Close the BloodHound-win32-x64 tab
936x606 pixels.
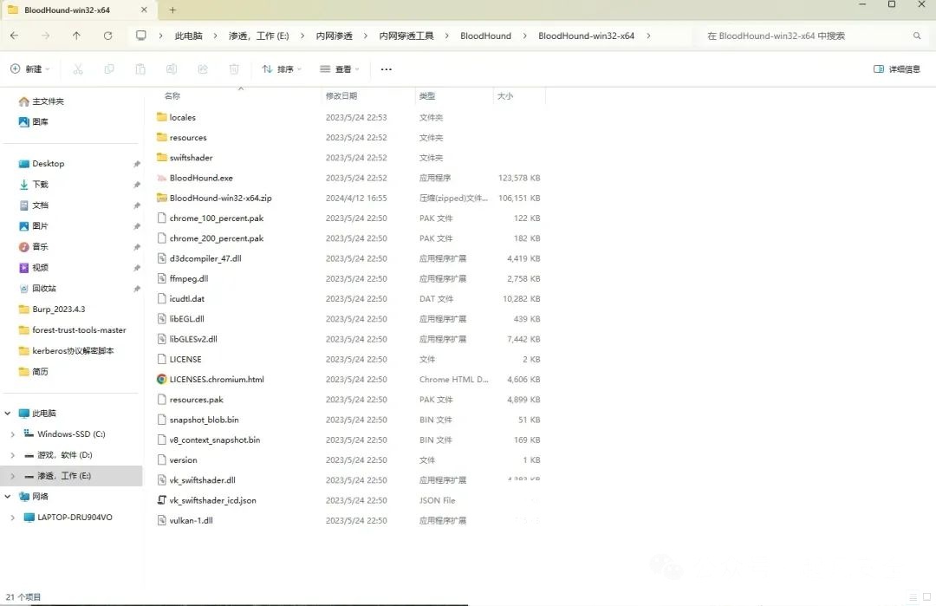coord(144,10)
